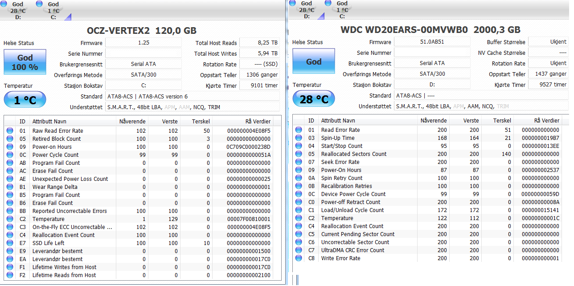Click status orb for Wear Range Delta

10,187
